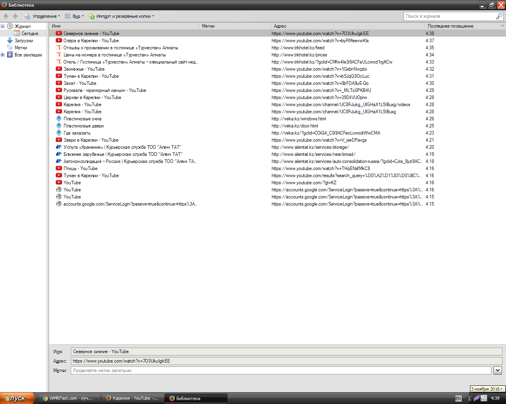
Task: Select address https://www.youtube.com/?gl=KZ
Action: [304, 183]
